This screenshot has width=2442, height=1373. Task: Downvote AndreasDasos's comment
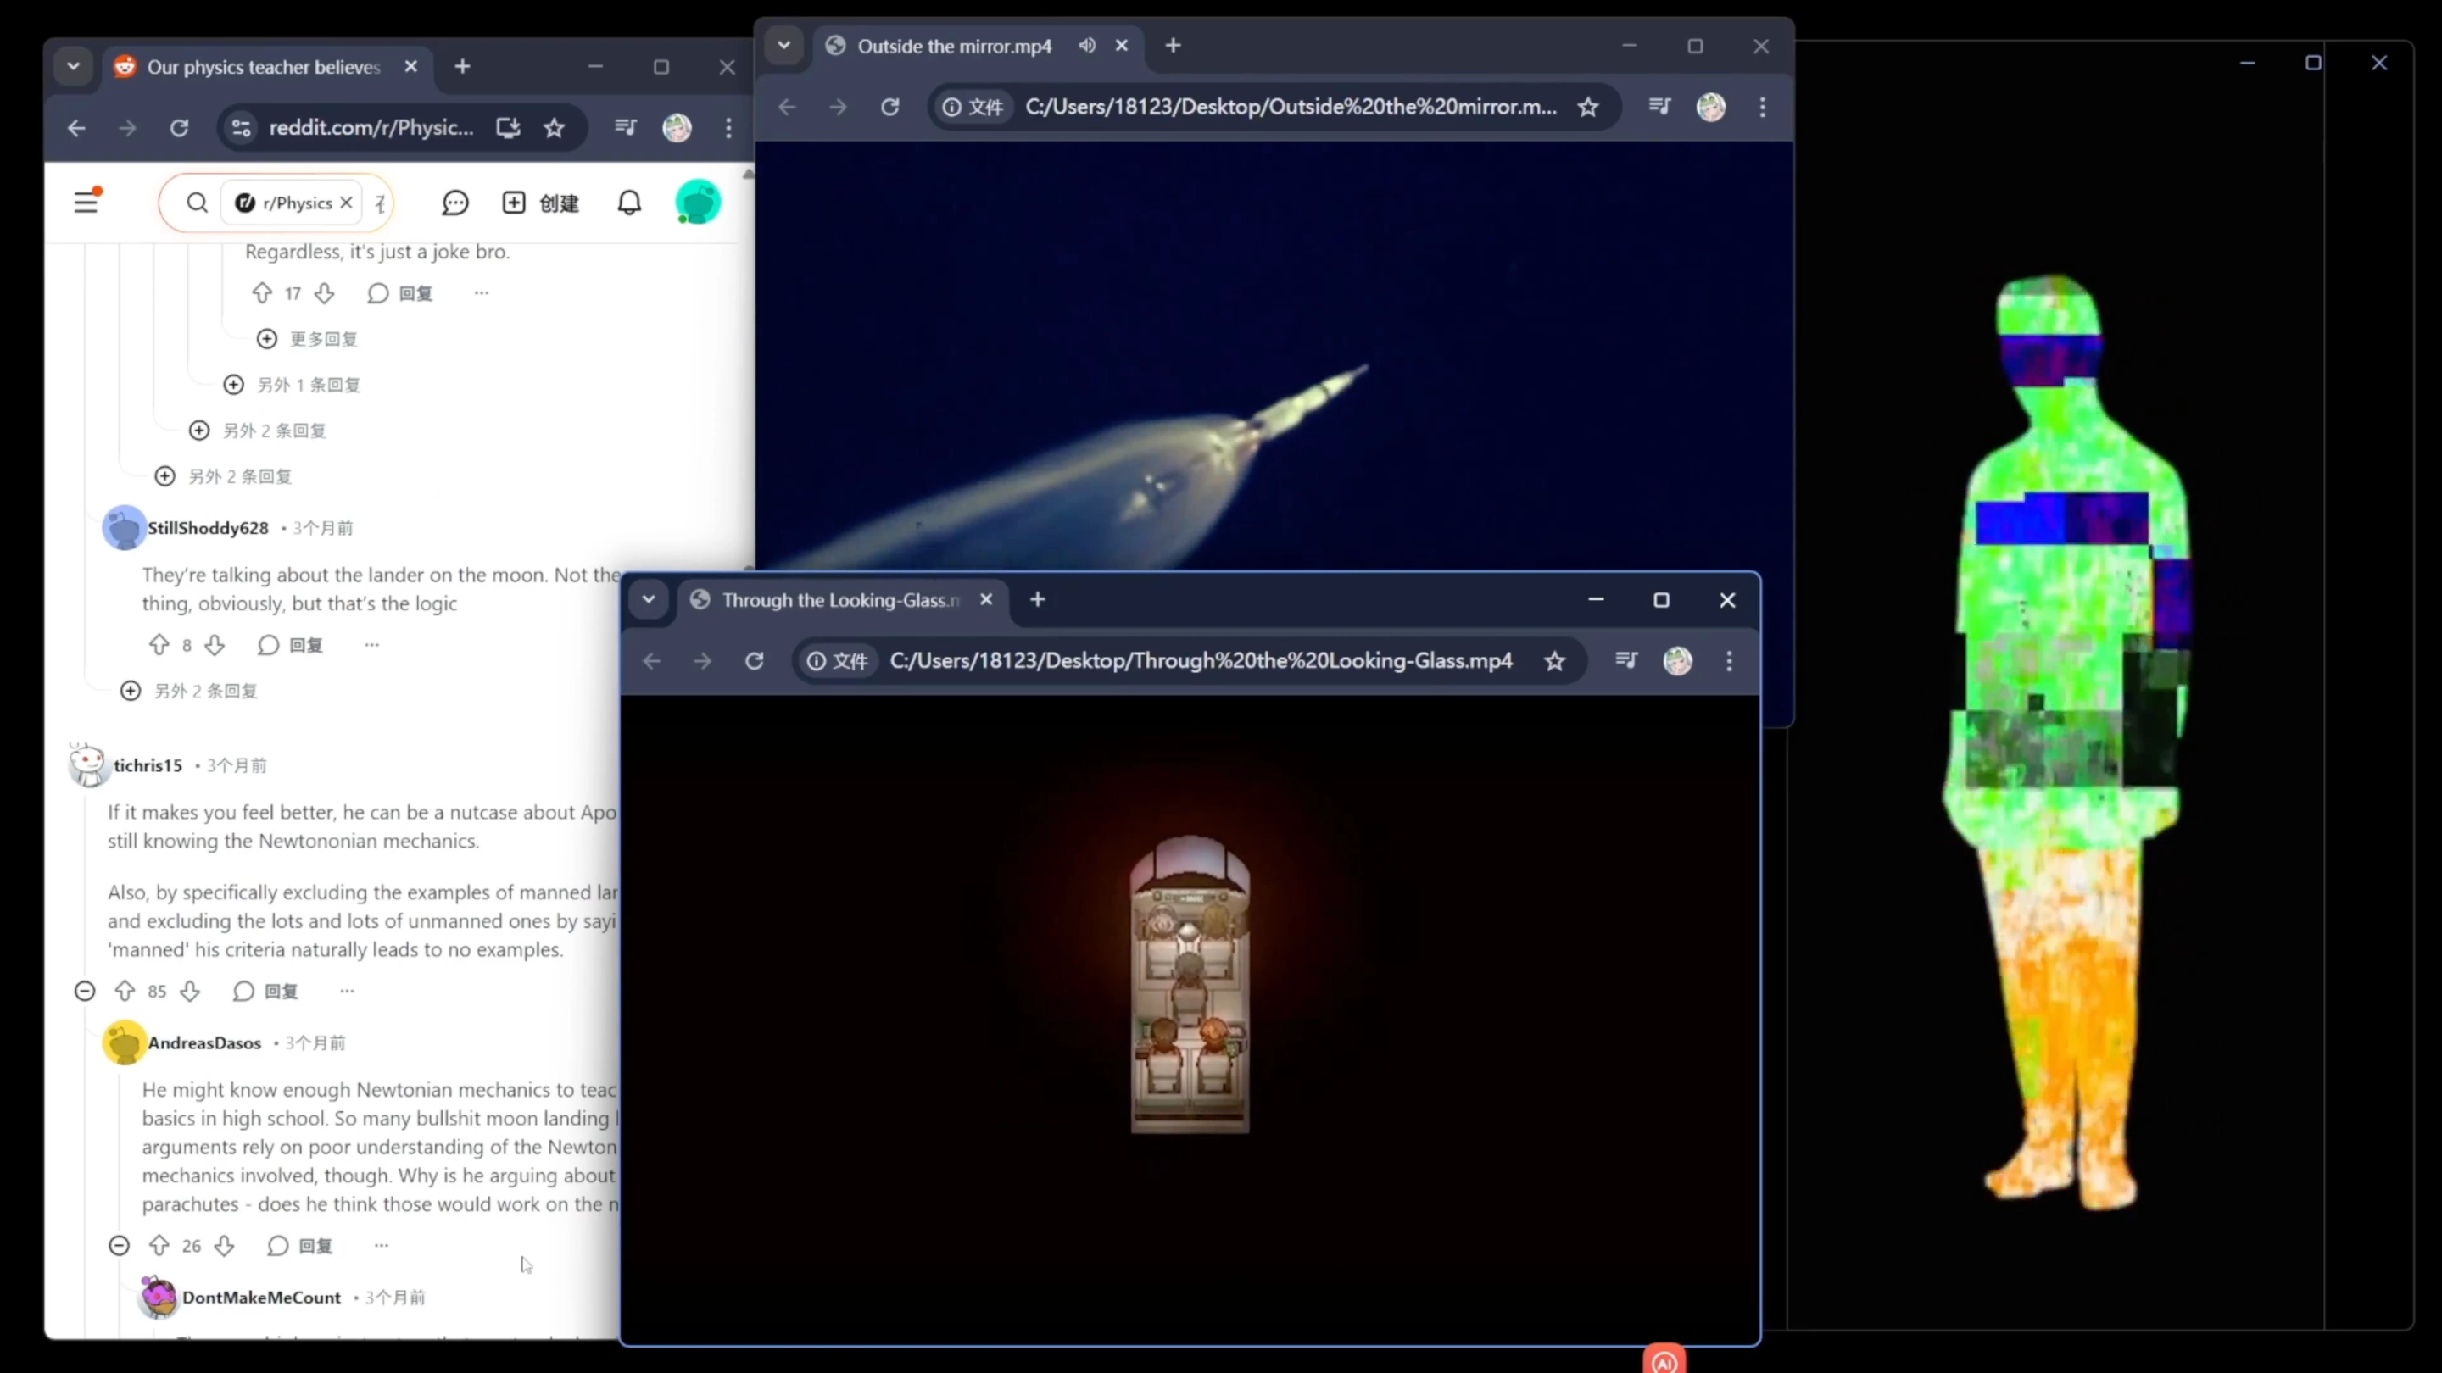(x=225, y=1245)
